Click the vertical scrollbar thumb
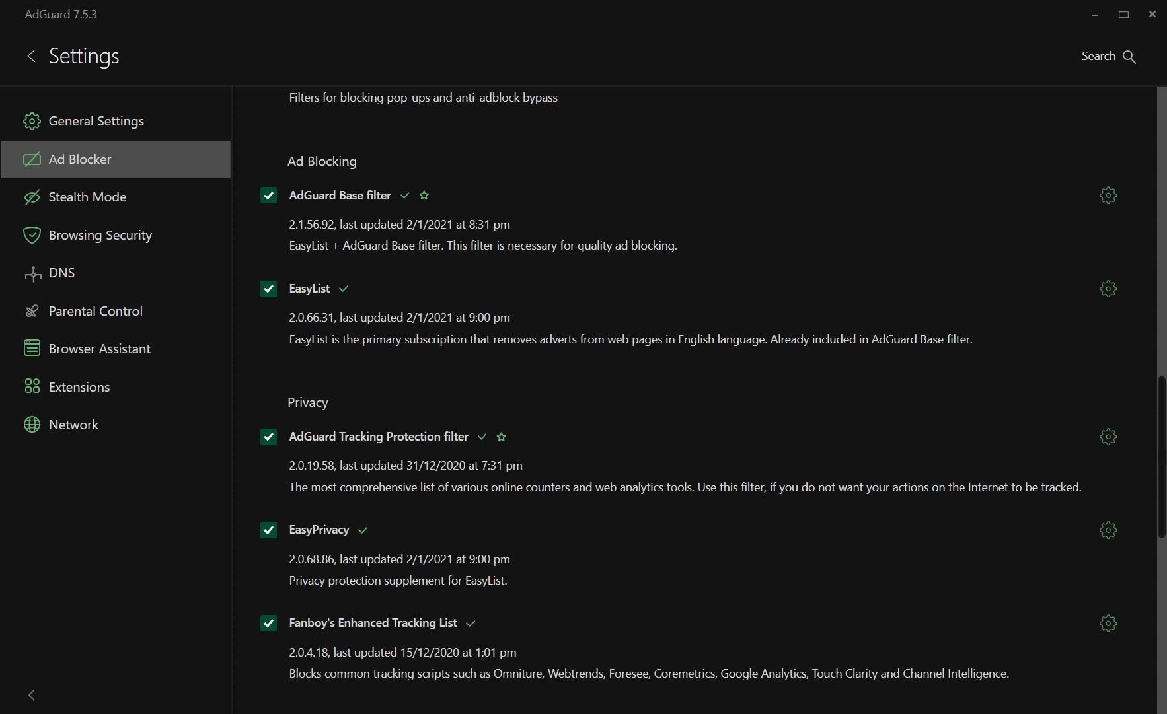1167x714 pixels. 1161,457
